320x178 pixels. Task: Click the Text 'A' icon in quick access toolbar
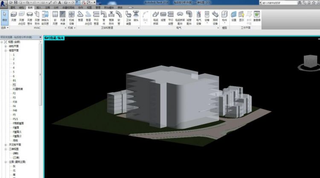60,3
